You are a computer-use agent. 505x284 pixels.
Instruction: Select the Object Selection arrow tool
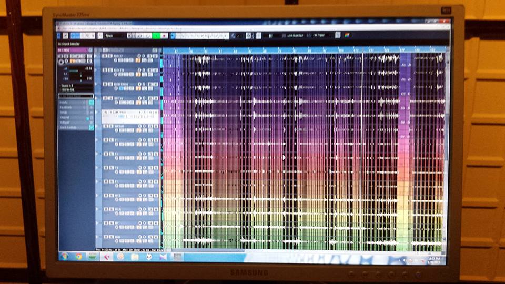(173, 36)
